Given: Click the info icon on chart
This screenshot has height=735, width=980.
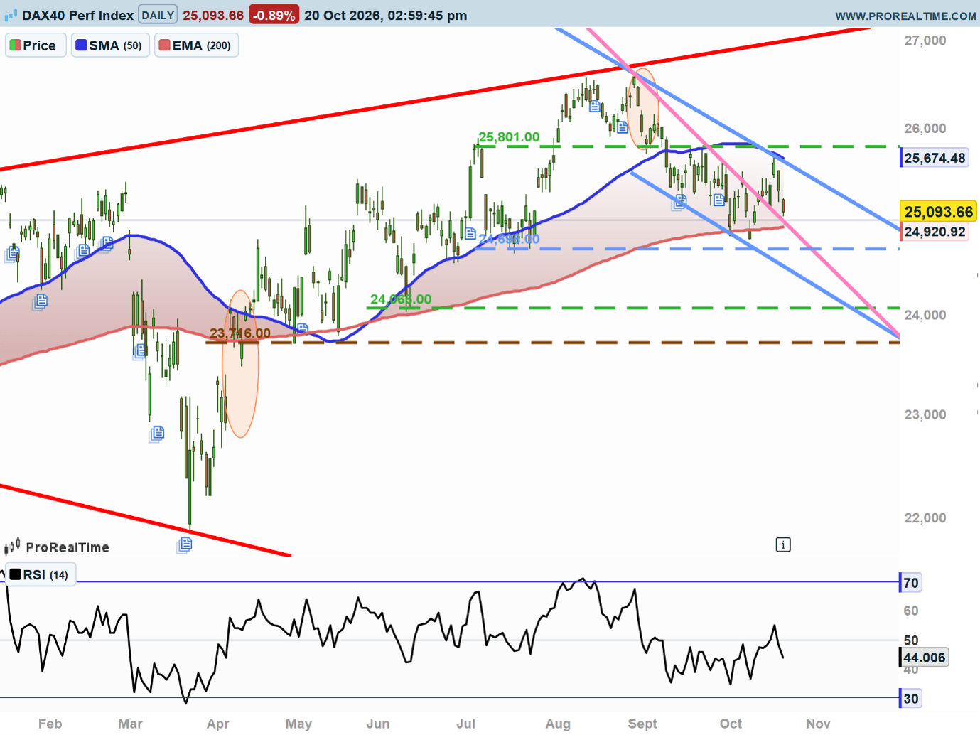Looking at the screenshot, I should [782, 545].
